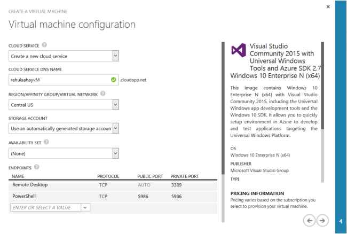Click the PowerShell private port 5986
The height and width of the screenshot is (234, 347).
176,197
